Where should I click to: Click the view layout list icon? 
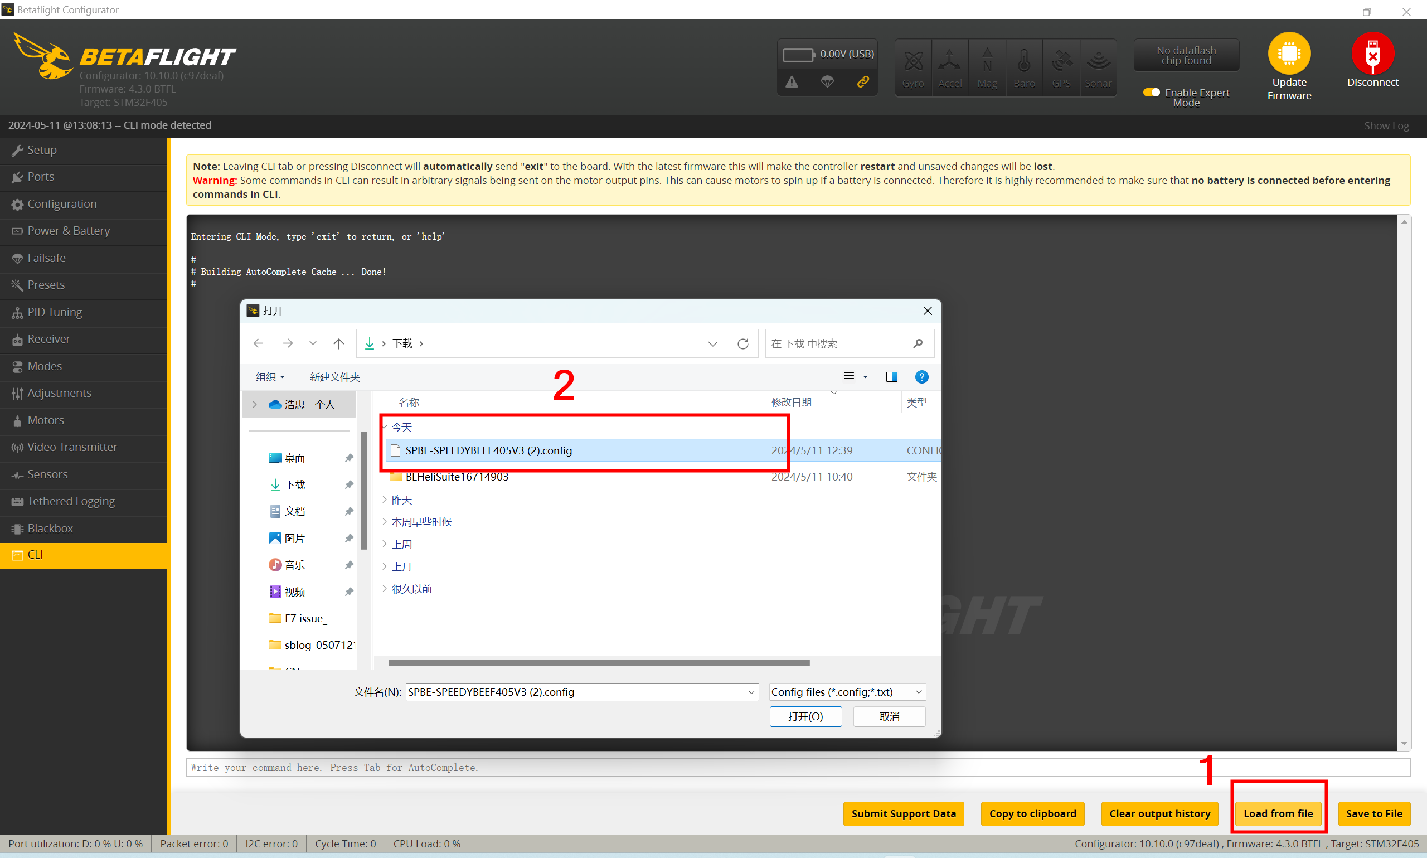[848, 377]
